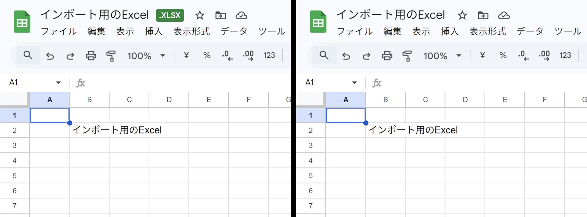The image size is (587, 217).
Task: Click the cloud status icon in the left window
Action: coord(241,15)
